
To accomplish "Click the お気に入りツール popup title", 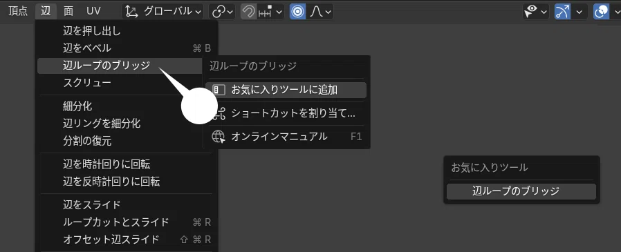I will pyautogui.click(x=490, y=168).
